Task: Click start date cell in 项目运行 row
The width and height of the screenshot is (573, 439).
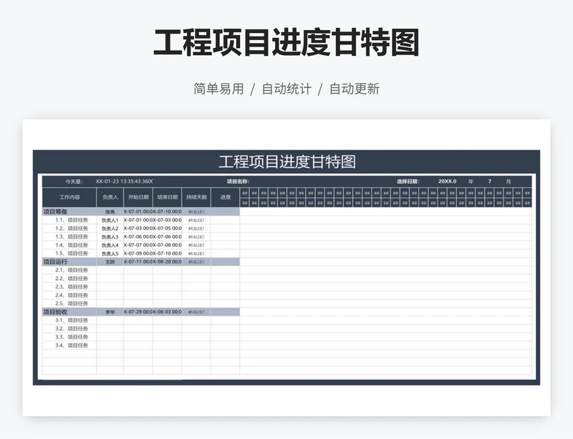Action: [138, 261]
